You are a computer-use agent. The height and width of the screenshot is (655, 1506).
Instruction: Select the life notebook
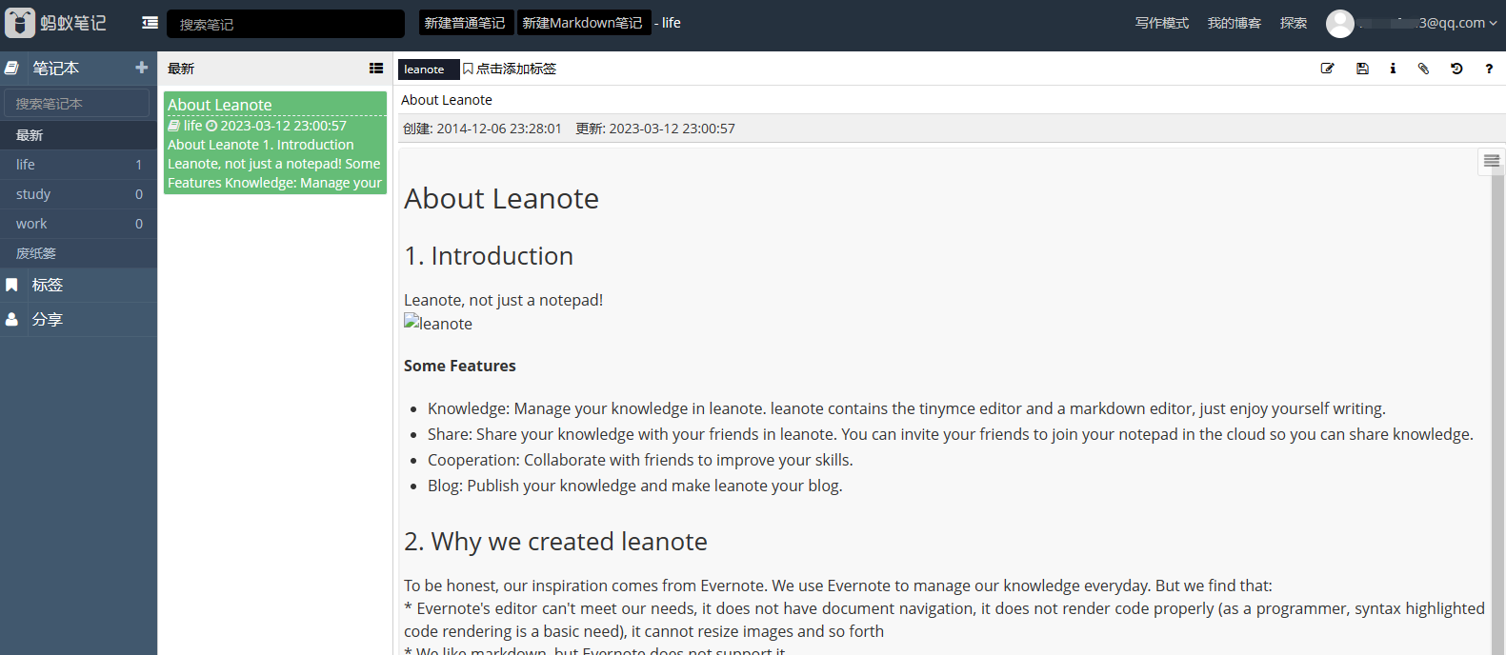click(x=78, y=165)
